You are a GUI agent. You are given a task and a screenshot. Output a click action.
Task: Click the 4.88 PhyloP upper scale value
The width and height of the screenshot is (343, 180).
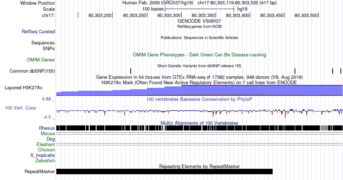[x=46, y=99]
